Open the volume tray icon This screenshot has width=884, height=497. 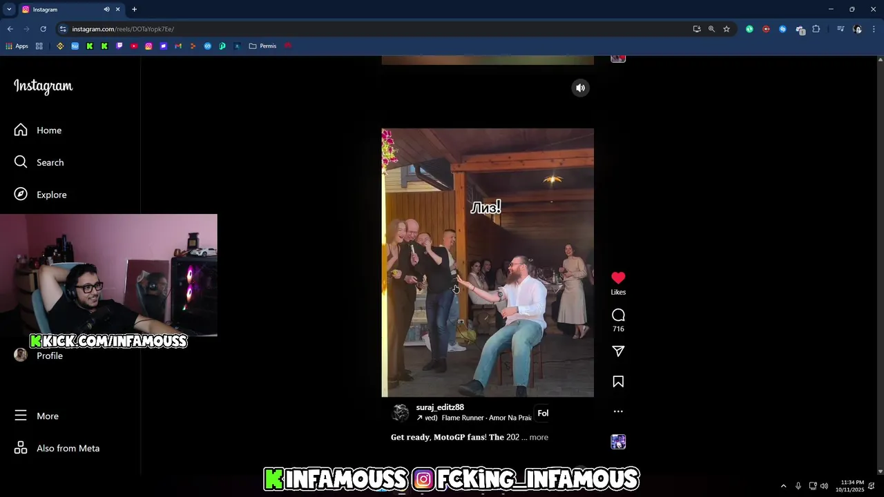click(x=824, y=486)
